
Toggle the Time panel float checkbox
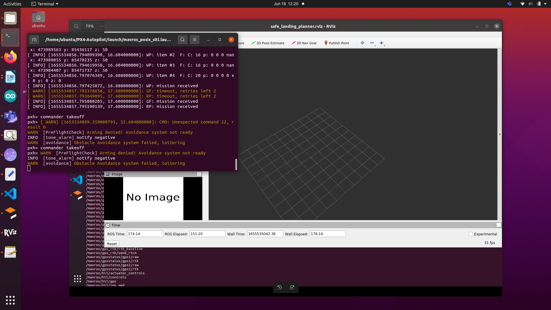coord(498,225)
